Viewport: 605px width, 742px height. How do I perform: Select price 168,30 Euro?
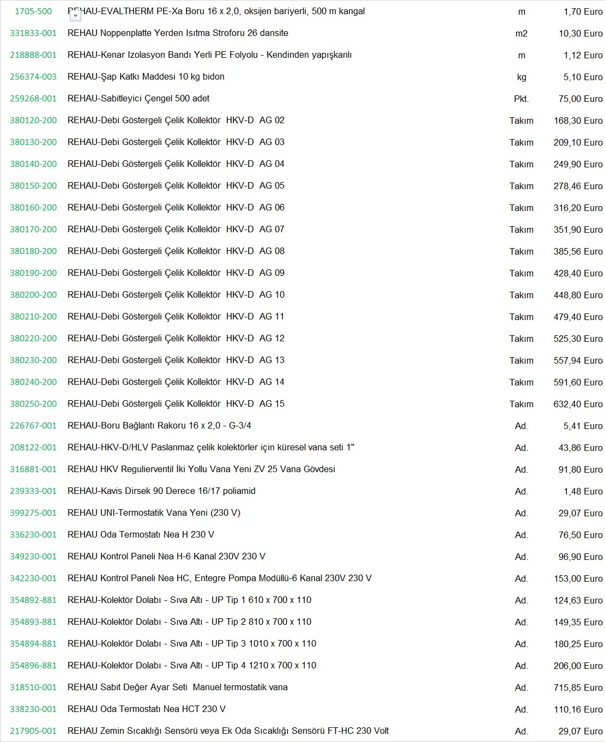point(578,120)
